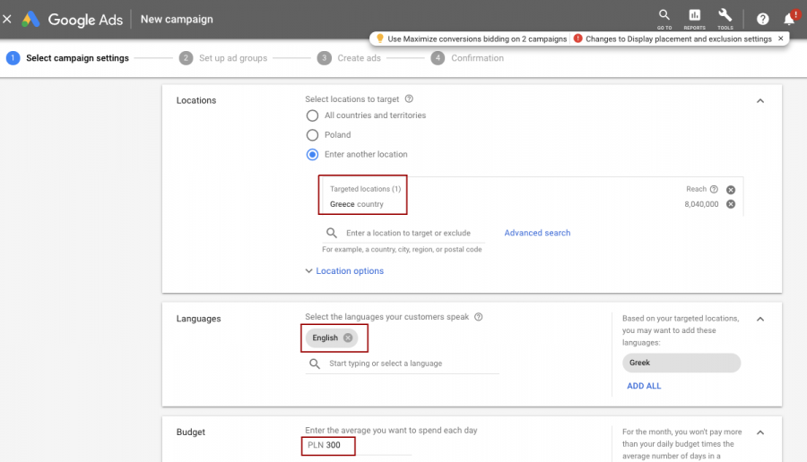
Task: Select All countries and territories option
Action: tap(312, 115)
